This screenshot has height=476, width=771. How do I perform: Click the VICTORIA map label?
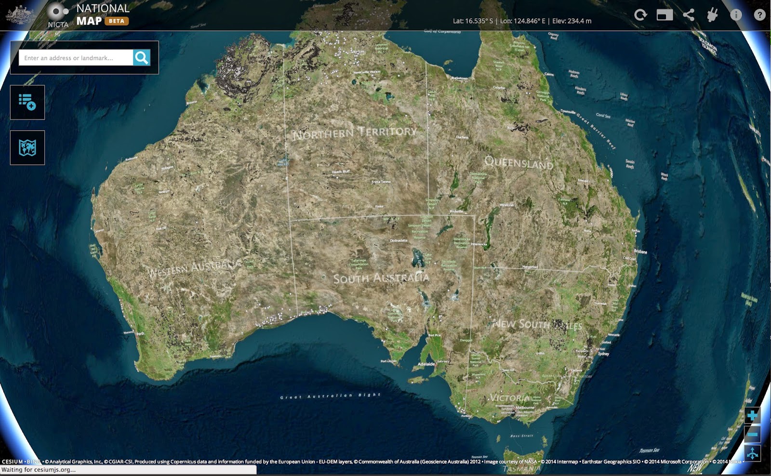(x=509, y=398)
